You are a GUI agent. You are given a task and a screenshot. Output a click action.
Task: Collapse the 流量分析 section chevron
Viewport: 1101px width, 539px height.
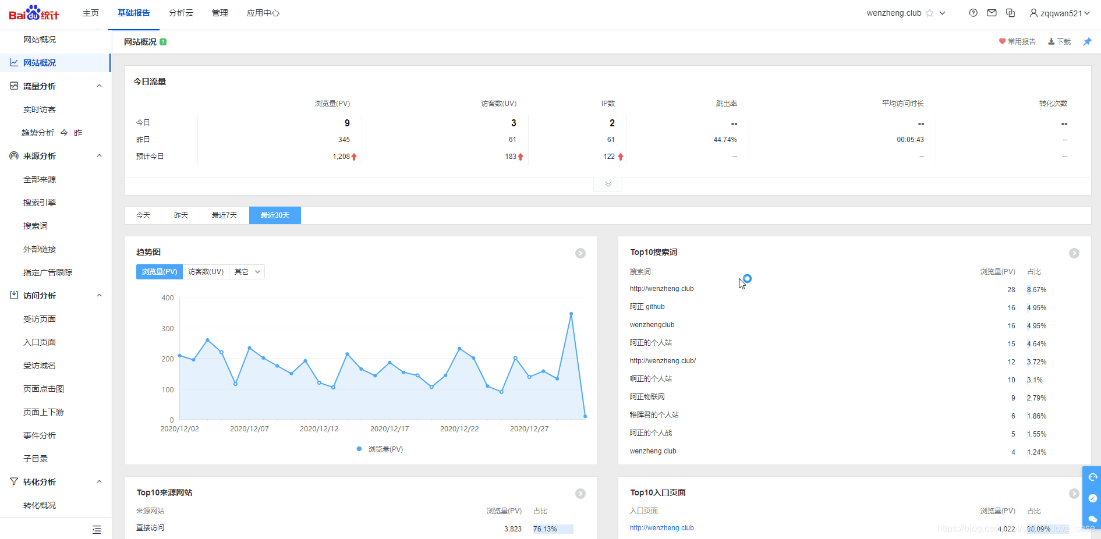tap(99, 86)
